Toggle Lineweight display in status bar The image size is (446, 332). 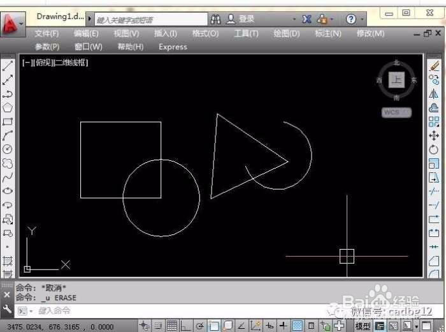[284, 326]
